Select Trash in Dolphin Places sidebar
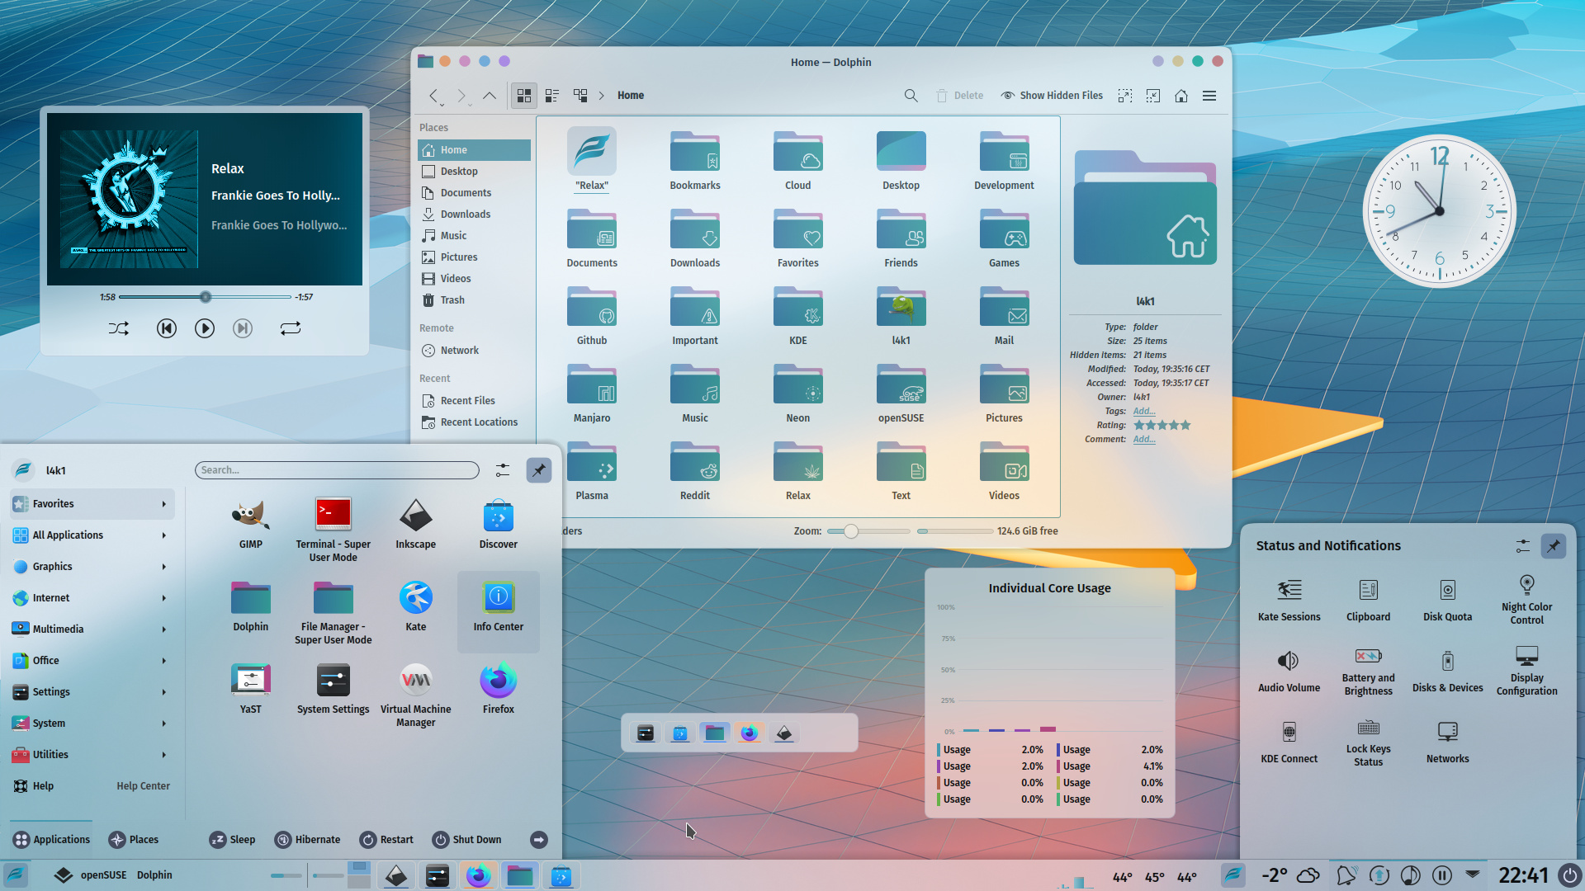The height and width of the screenshot is (891, 1585). tap(474, 300)
